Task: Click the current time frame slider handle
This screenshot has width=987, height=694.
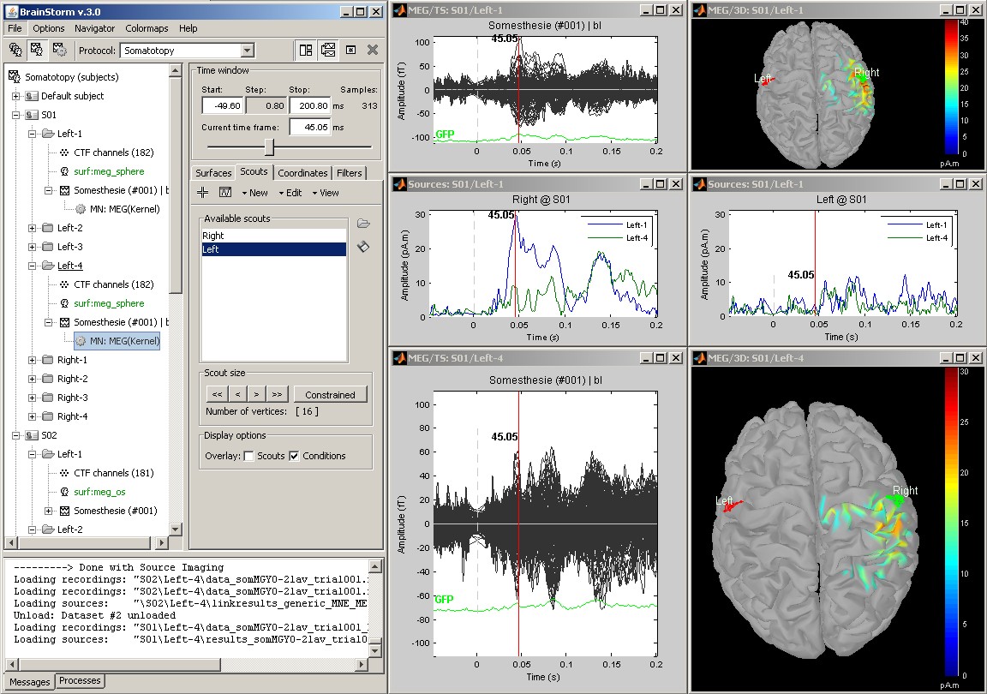Action: point(269,147)
